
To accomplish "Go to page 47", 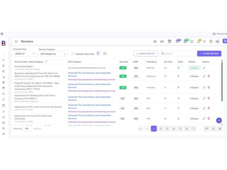I will point(207,129).
